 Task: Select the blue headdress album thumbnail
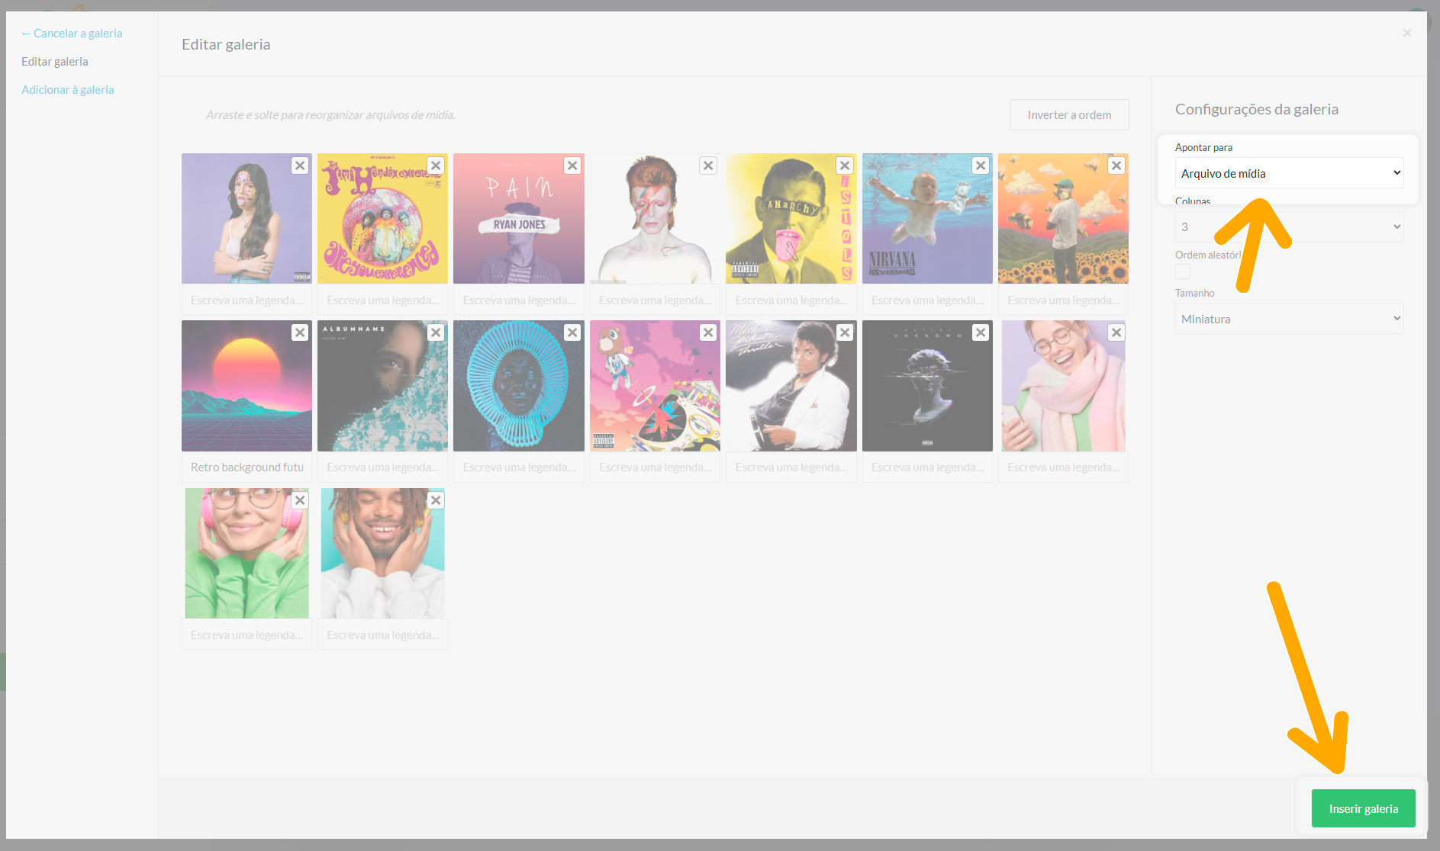[518, 386]
